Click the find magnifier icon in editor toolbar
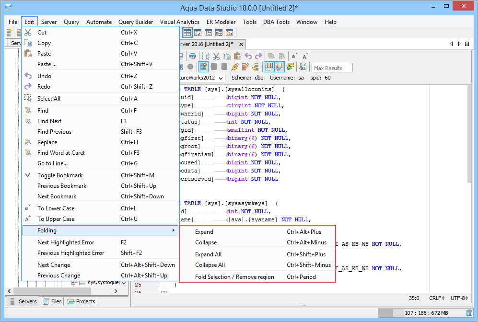 click(x=271, y=57)
